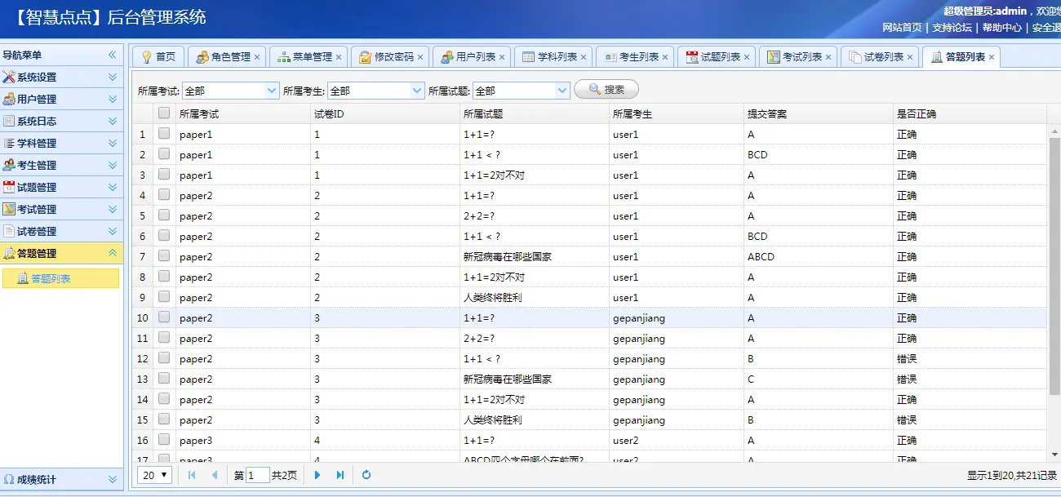The image size is (1061, 497).
Task: Click the page number input field
Action: coord(258,475)
